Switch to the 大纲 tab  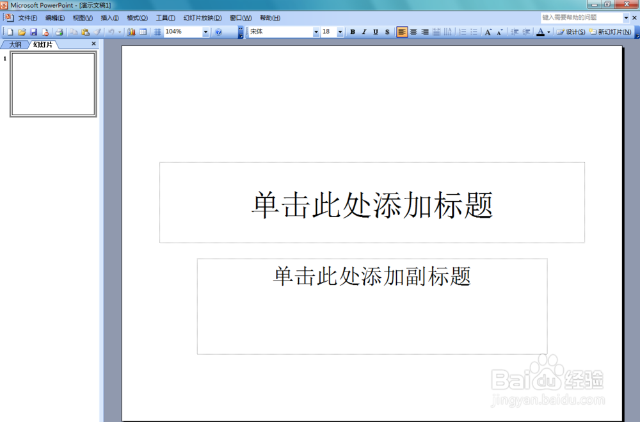14,44
